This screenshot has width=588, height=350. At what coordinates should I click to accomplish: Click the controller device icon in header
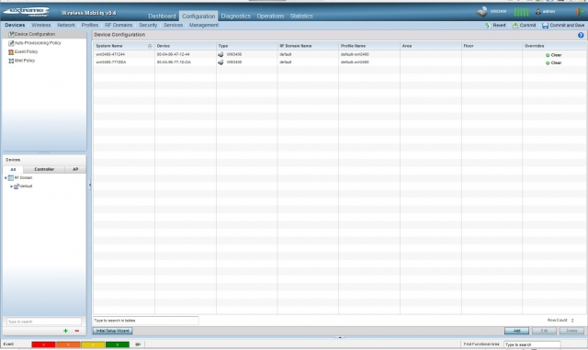481,11
